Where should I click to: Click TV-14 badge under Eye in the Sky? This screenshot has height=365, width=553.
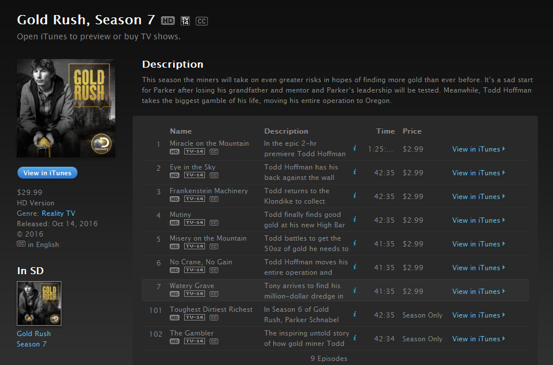tap(195, 175)
